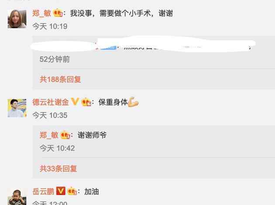275x205 pixels.
Task: Open 德云社谢金 username link
Action: [51, 102]
